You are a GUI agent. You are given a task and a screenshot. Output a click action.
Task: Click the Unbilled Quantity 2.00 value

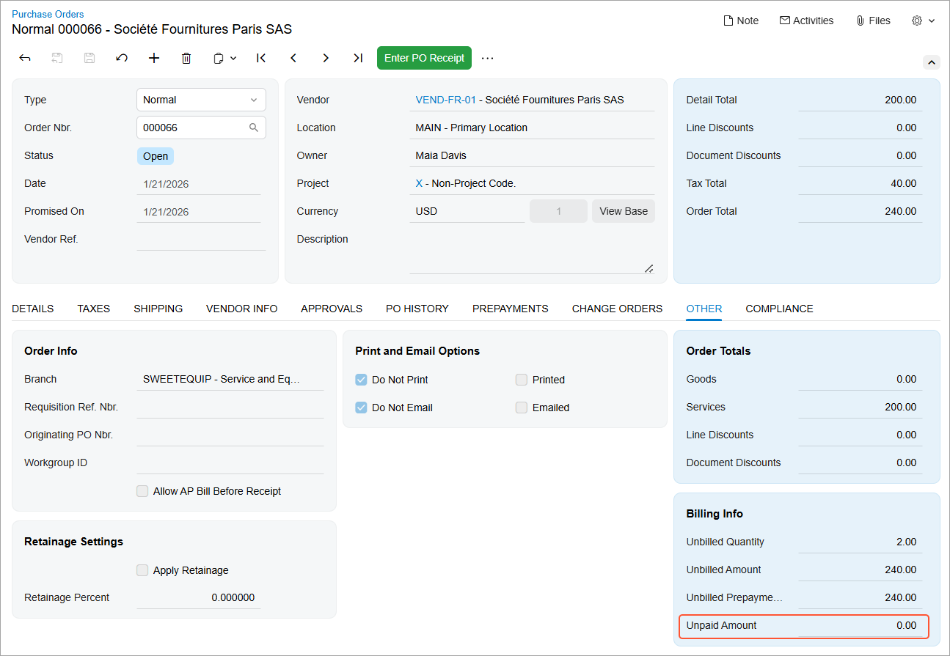(907, 542)
